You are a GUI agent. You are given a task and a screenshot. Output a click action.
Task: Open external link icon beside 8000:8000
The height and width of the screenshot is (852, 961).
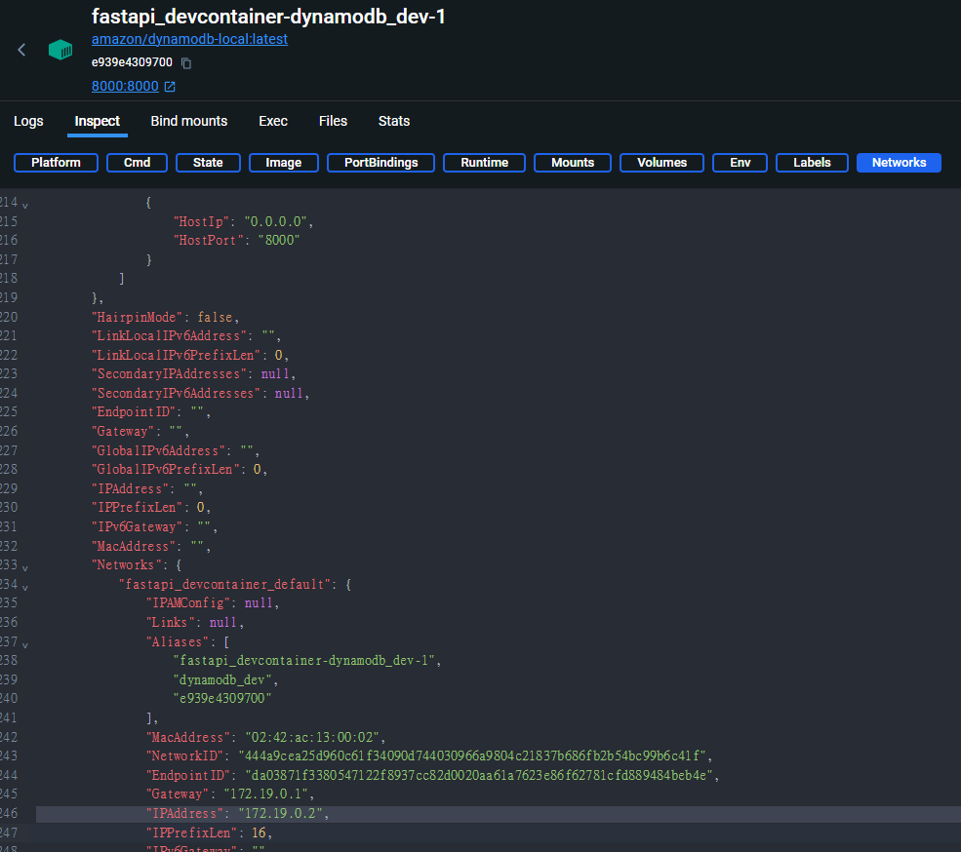tap(170, 87)
